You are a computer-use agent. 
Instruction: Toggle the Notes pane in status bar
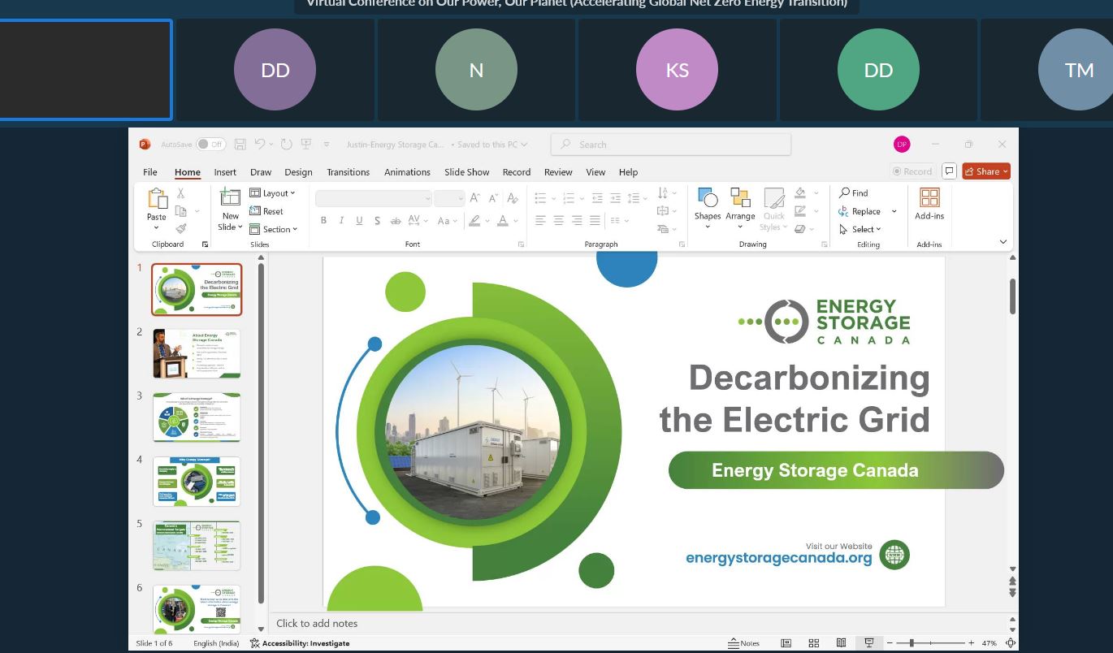(x=743, y=643)
